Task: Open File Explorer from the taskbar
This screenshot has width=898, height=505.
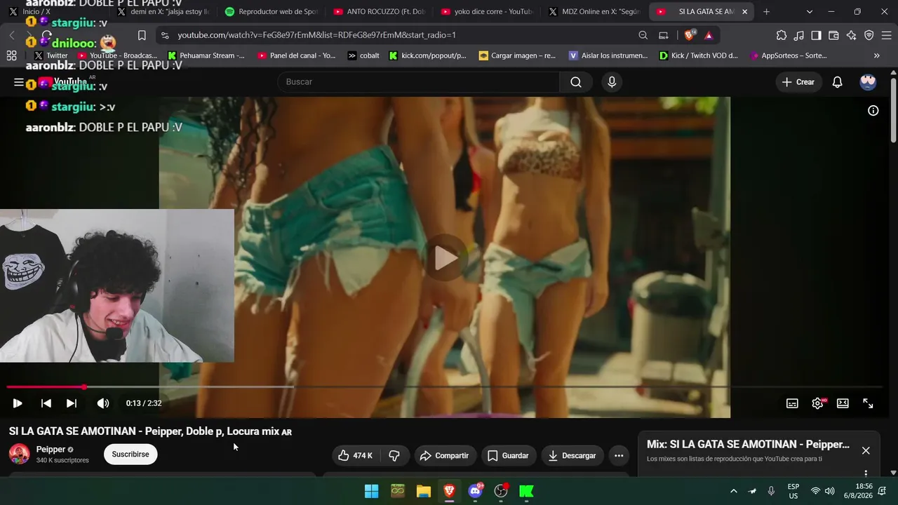Action: coord(424,491)
